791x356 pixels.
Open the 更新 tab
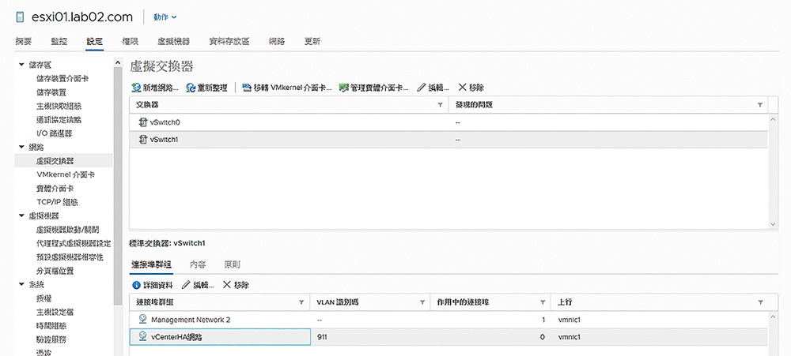[312, 42]
